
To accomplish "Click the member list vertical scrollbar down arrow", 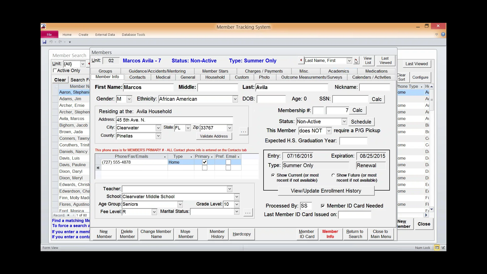I will click(x=431, y=209).
